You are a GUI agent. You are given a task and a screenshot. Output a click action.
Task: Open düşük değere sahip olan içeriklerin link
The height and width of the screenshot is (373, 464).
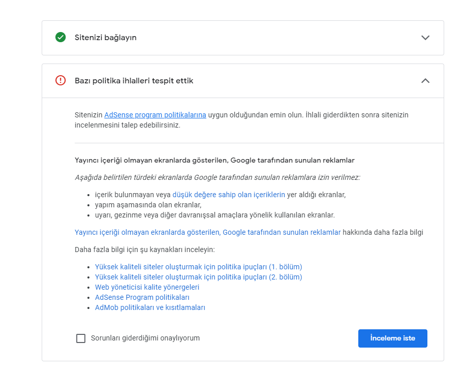click(229, 195)
